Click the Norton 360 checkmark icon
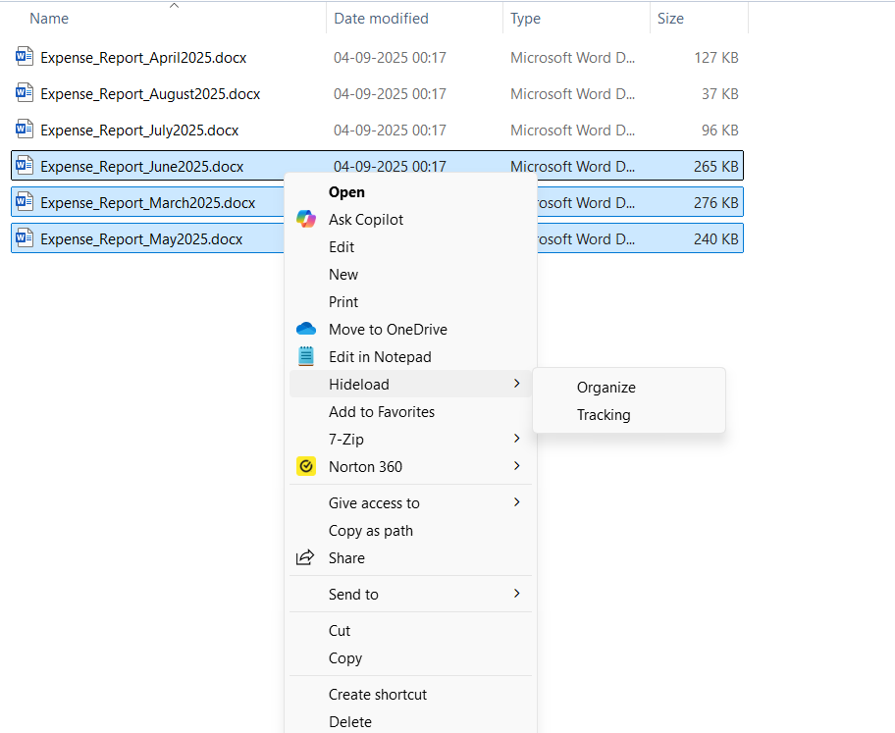895x733 pixels. [306, 467]
